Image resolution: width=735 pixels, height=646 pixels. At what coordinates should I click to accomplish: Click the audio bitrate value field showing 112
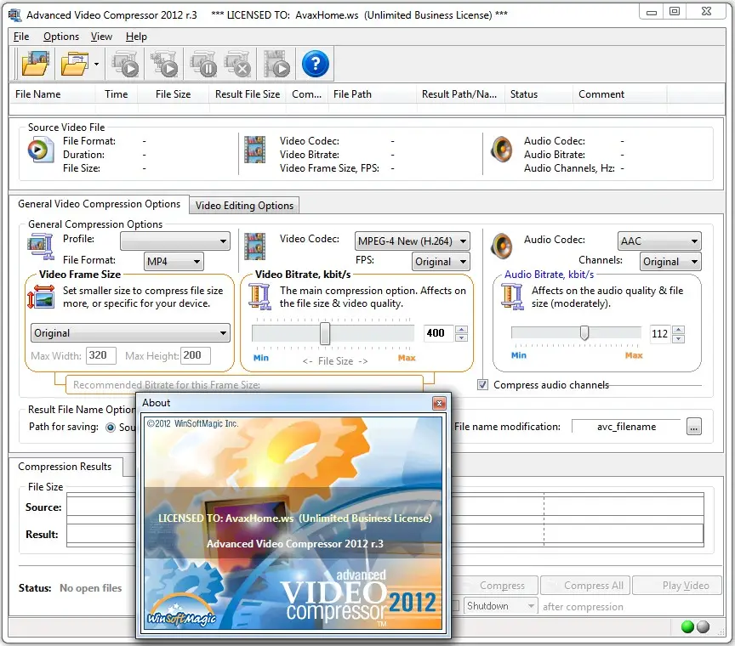click(x=659, y=333)
